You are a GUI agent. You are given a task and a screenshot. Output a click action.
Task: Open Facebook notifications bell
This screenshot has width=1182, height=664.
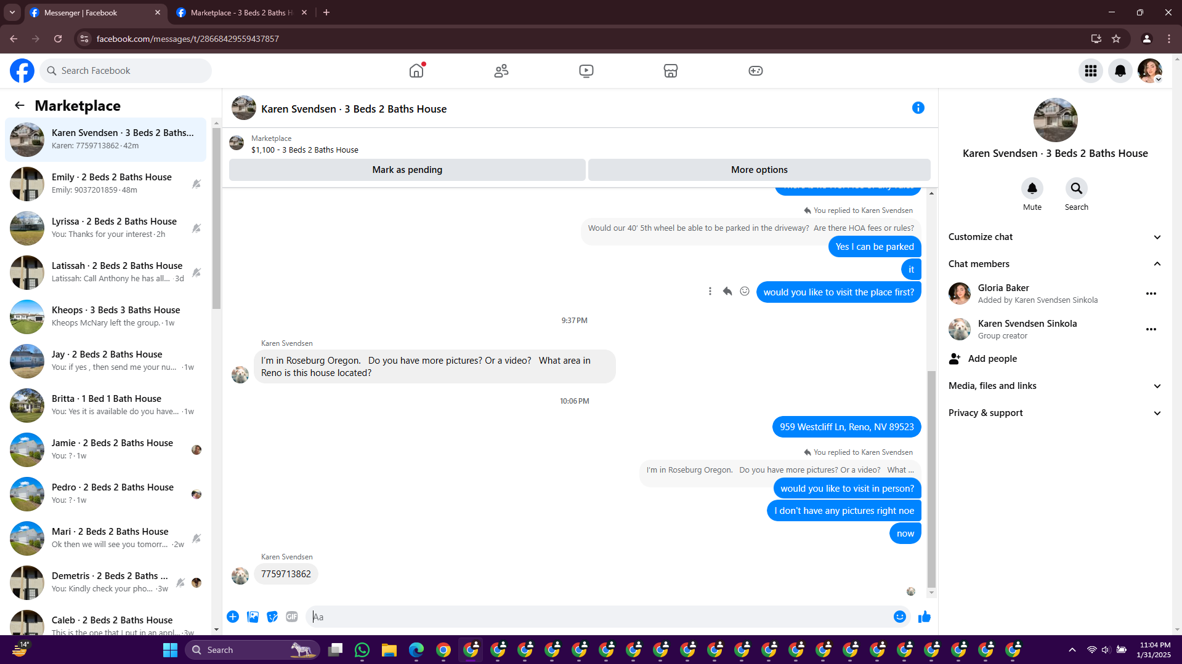point(1120,71)
